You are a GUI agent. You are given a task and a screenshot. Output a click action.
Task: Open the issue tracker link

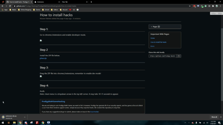(94, 111)
